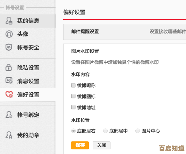Viewport: 186px width, 154px height.
Task: Check the 微博图标 watermark option
Action: (x=73, y=96)
